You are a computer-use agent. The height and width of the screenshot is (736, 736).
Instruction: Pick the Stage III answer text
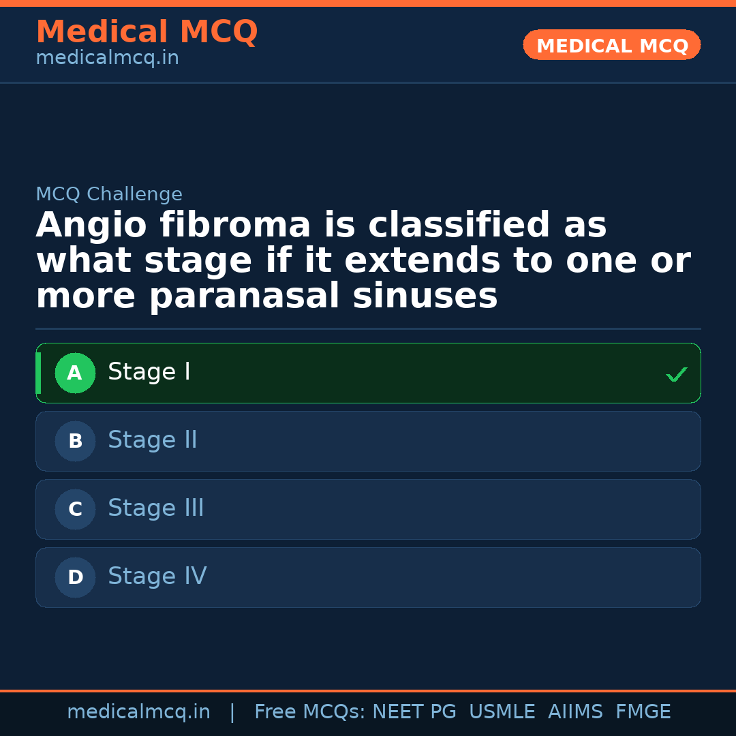pyautogui.click(x=156, y=508)
